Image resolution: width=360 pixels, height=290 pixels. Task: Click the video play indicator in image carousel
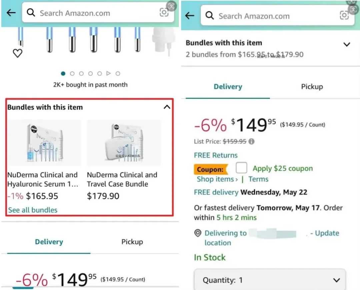click(x=109, y=73)
